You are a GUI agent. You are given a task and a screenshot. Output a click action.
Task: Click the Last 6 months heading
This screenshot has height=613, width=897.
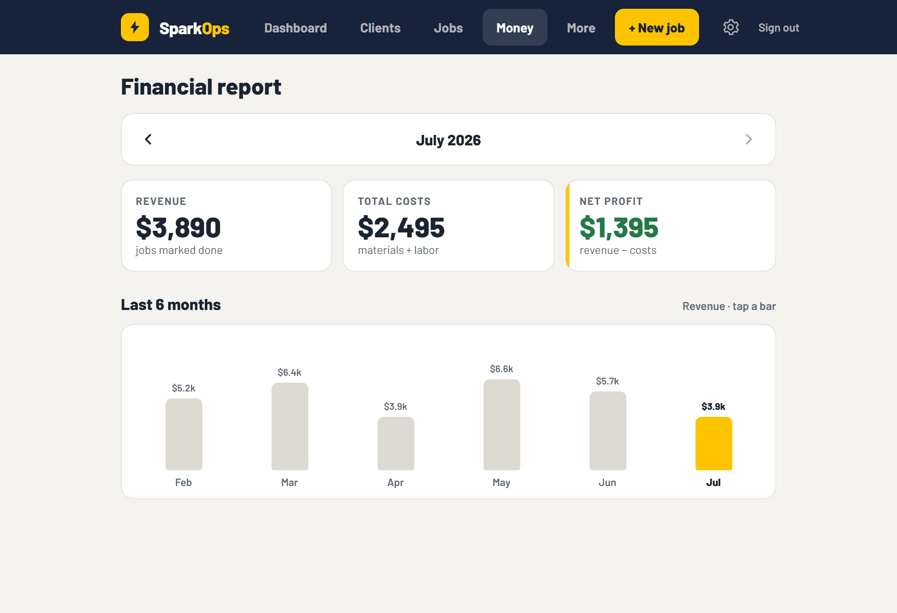(x=171, y=305)
